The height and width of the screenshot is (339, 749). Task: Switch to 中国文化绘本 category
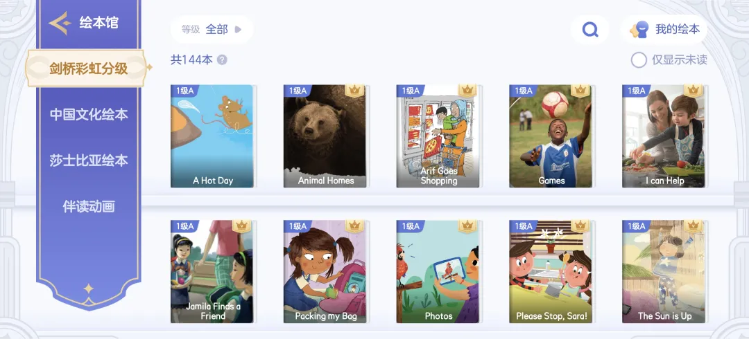[x=89, y=114]
